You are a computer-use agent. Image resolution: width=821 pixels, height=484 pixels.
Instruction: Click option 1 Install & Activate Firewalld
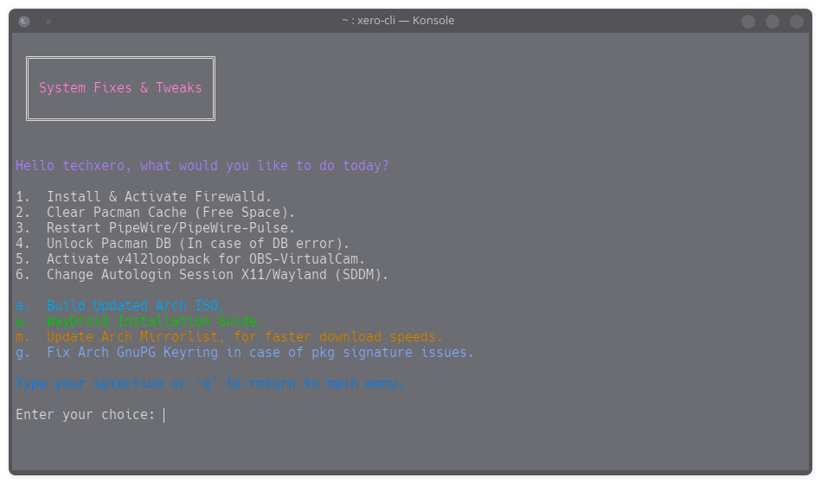point(159,197)
